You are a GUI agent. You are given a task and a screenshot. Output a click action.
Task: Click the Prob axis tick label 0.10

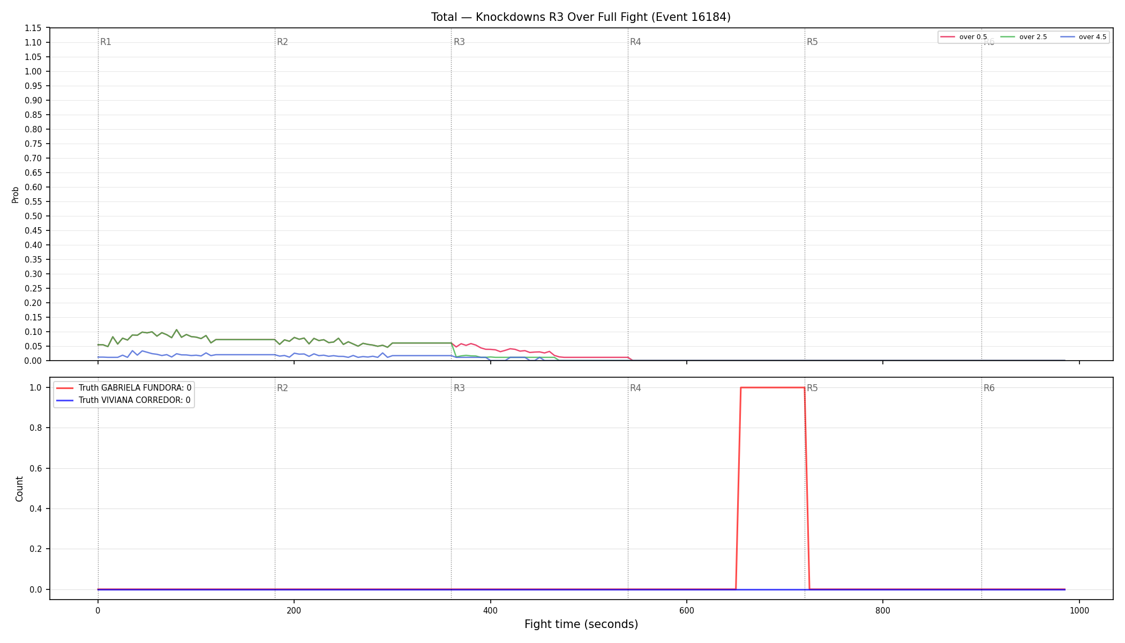tap(33, 332)
